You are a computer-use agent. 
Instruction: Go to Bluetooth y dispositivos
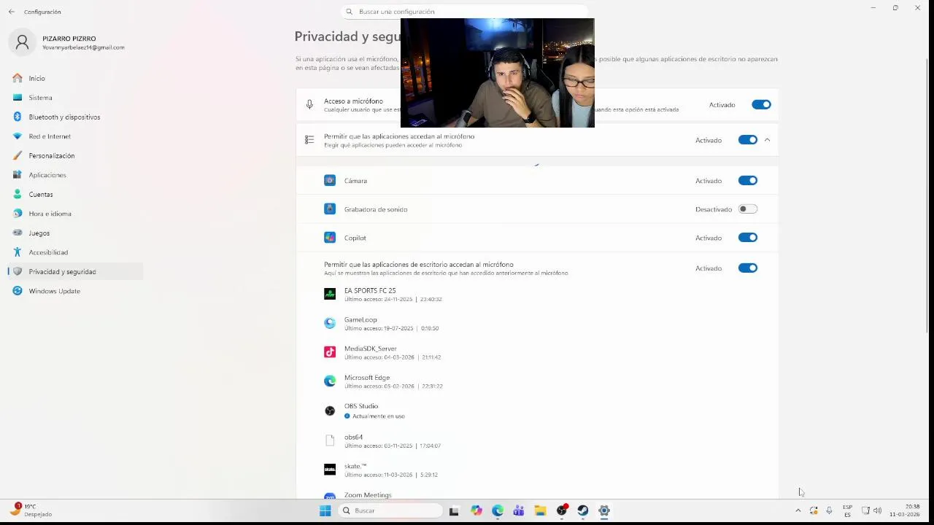(64, 117)
